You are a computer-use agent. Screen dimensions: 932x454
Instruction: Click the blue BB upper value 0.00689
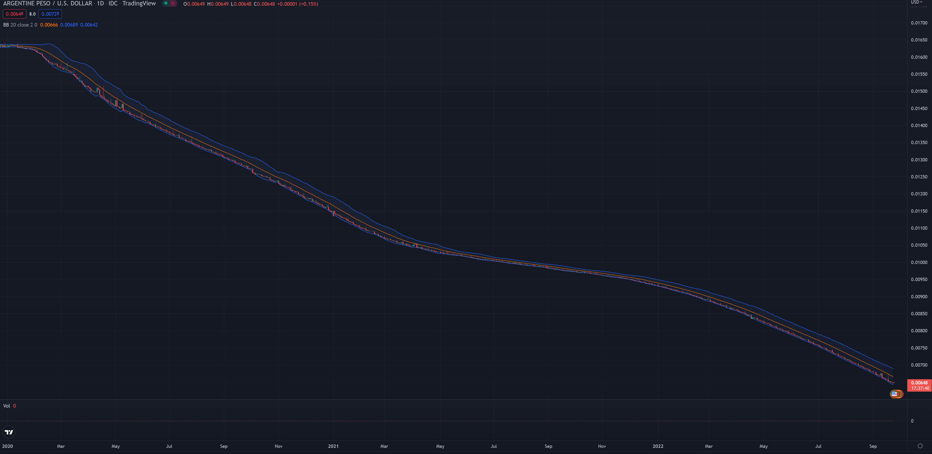69,25
